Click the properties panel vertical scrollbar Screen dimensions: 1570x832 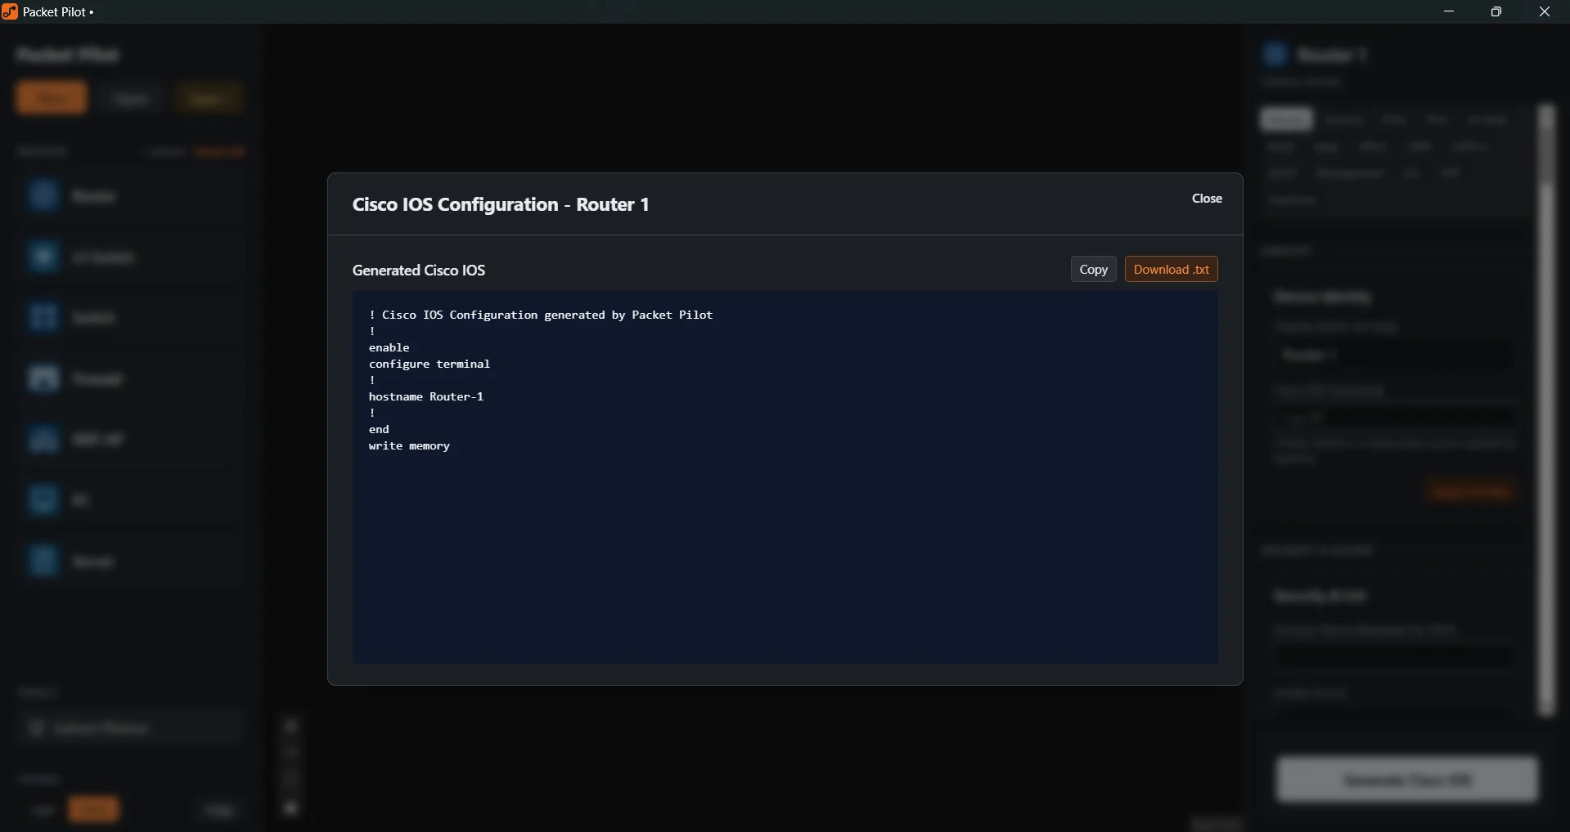tap(1546, 410)
